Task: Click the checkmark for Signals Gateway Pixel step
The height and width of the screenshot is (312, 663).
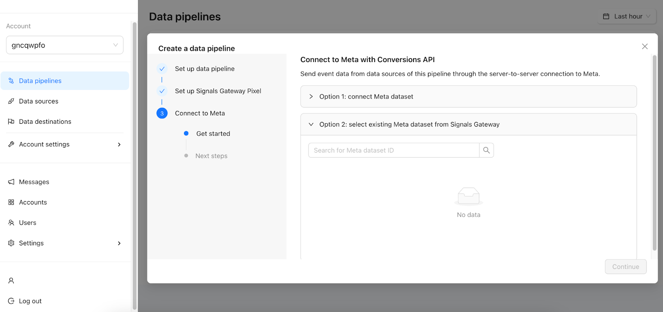Action: (x=162, y=91)
